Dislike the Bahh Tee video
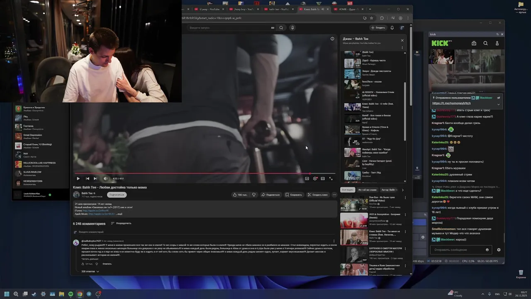The width and height of the screenshot is (531, 299). click(254, 195)
